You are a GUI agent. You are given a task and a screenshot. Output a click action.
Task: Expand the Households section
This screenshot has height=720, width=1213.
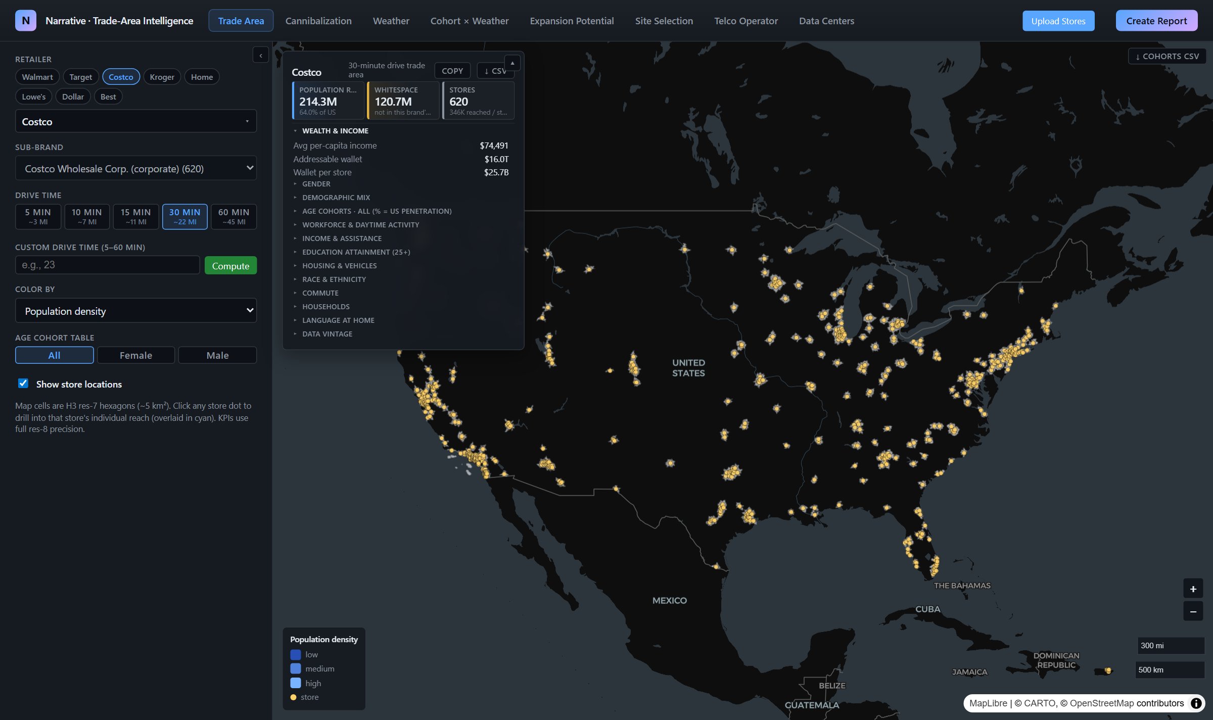coord(325,307)
